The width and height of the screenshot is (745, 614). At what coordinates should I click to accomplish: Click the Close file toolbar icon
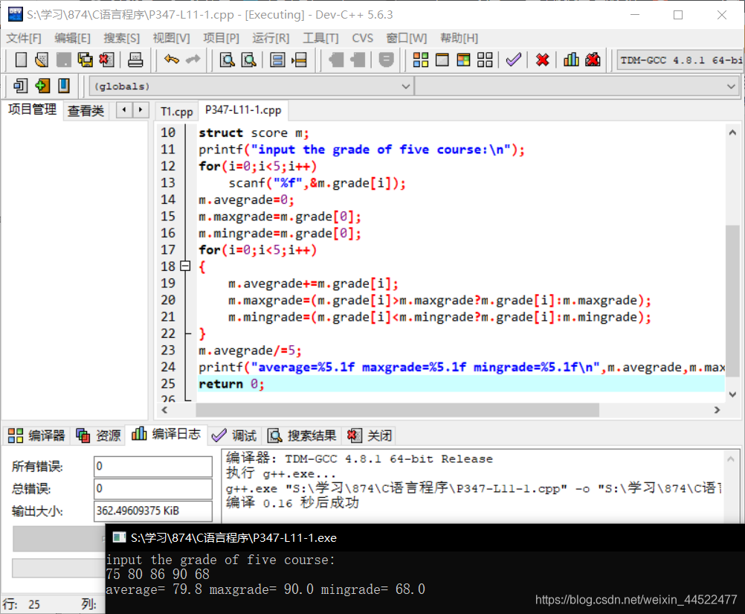point(106,60)
